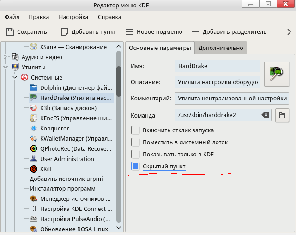Collapse the Системные submenu
Screen dimensions: 296x235
click(x=15, y=77)
